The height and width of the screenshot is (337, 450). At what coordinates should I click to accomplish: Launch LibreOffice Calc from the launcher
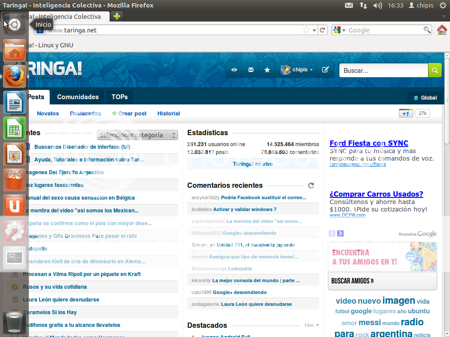pos(15,128)
